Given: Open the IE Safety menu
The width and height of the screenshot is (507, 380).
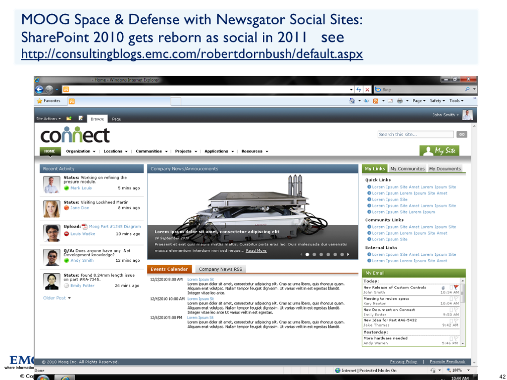Looking at the screenshot, I should tap(437, 101).
